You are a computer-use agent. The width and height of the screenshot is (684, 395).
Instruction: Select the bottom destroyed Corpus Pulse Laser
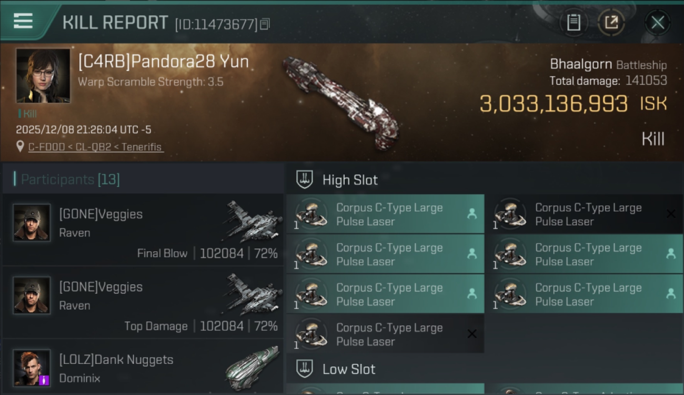[385, 334]
